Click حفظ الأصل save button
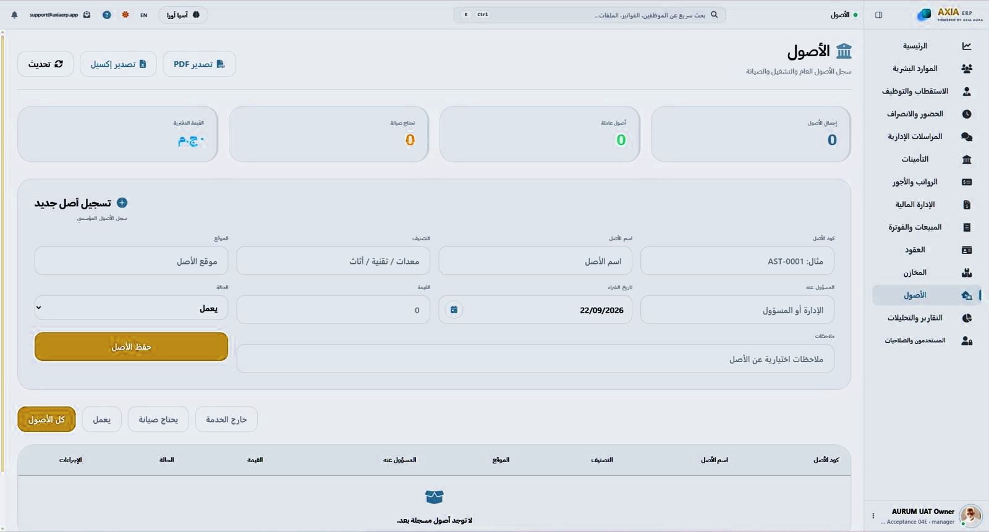989x532 pixels. point(131,347)
